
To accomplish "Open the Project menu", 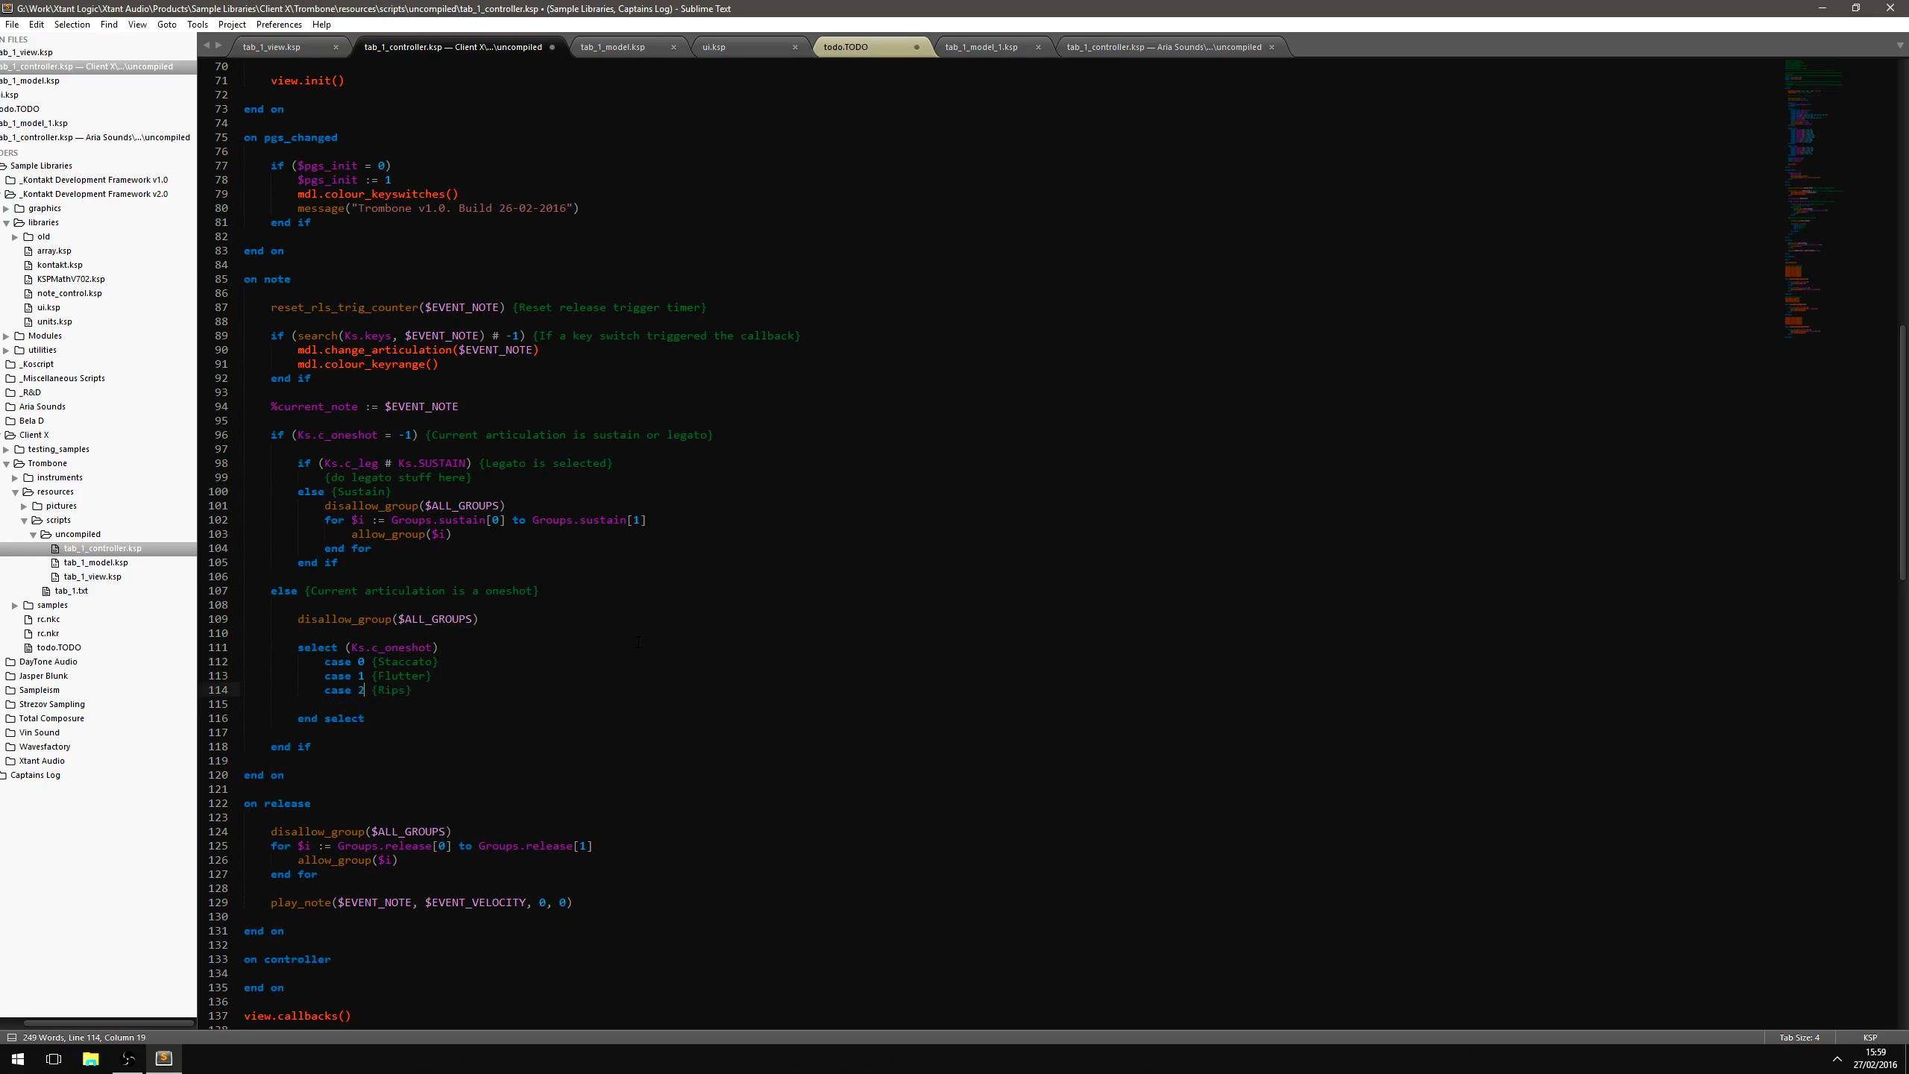I will [232, 25].
